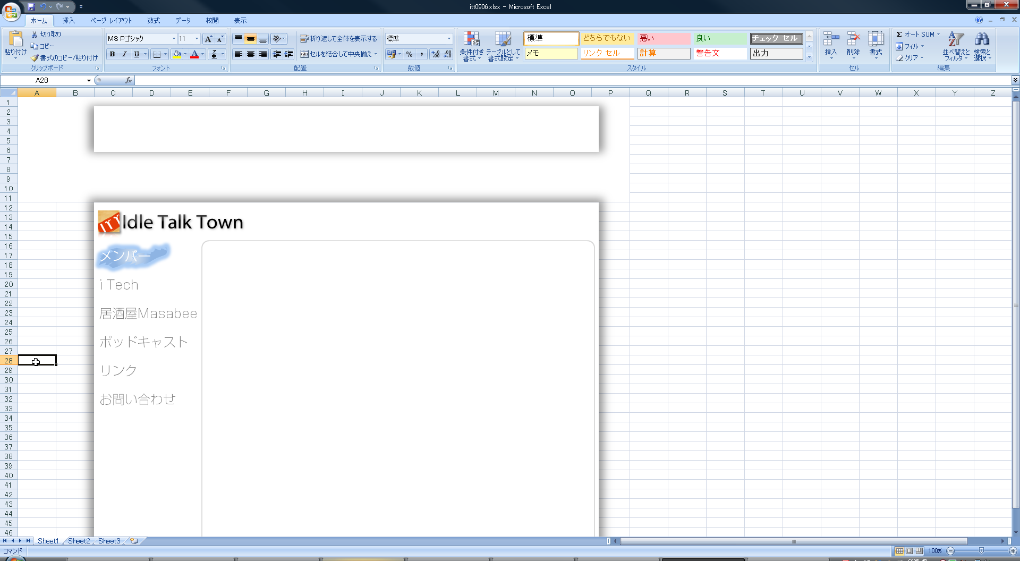Center text horizontally
The image size is (1020, 561).
pos(251,54)
